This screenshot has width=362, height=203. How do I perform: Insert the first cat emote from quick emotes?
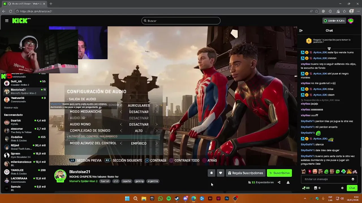[x=303, y=171]
